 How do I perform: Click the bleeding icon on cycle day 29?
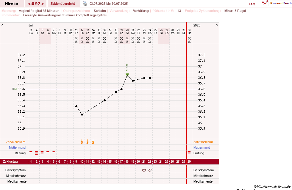coord(189,153)
